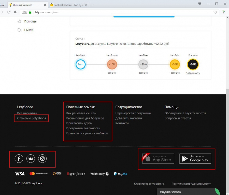Open Отзывы о LetyShops link

pos(32,118)
